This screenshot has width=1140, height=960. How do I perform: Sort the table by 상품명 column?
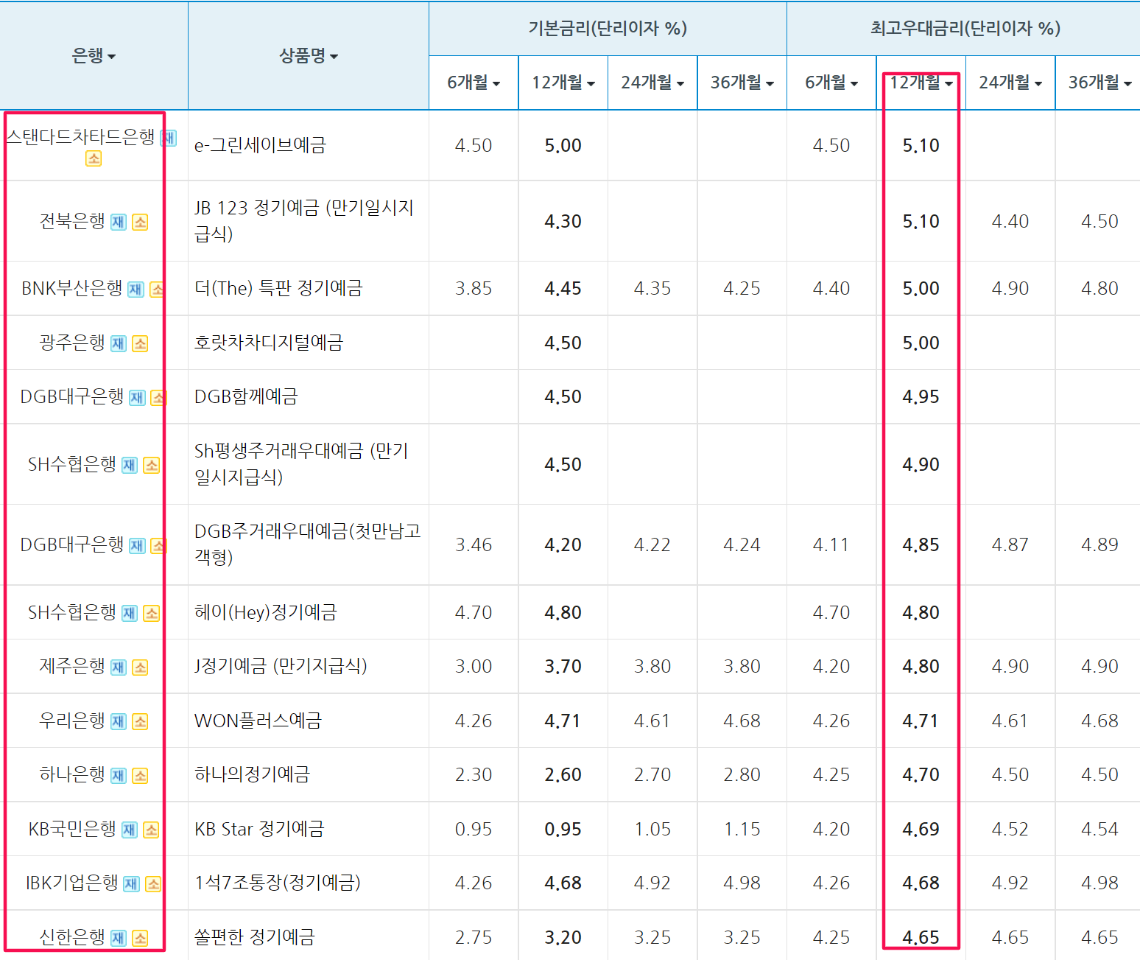point(309,56)
